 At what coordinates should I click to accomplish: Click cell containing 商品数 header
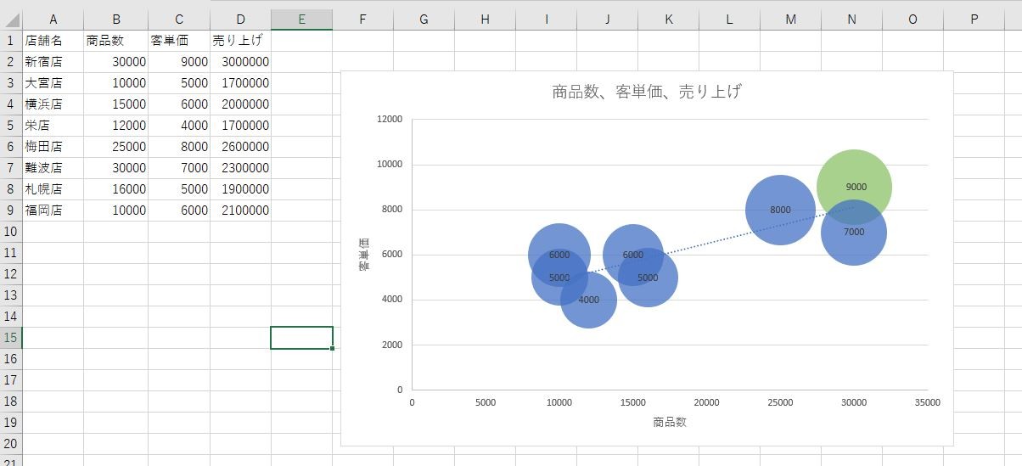(x=115, y=41)
